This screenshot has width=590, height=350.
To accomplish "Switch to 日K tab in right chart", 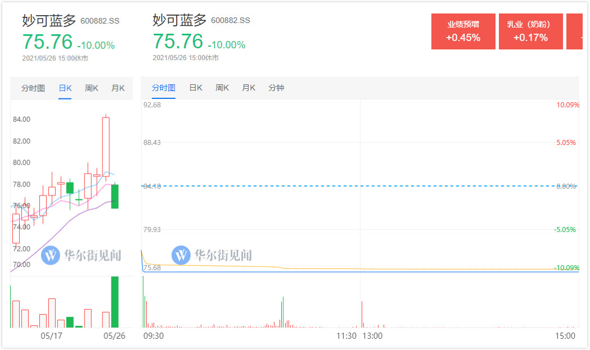I will [196, 88].
